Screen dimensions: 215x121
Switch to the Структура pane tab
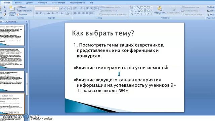click(11, 22)
